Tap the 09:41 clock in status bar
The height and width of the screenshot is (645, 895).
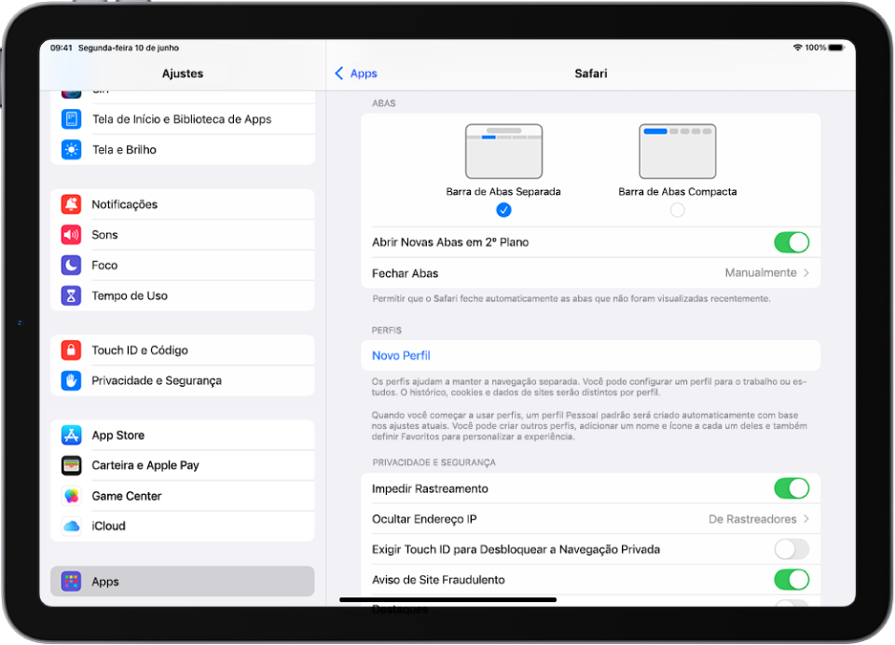[x=62, y=48]
